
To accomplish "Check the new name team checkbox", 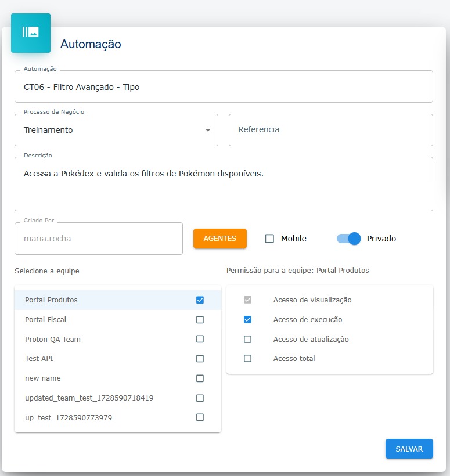I will [x=200, y=378].
